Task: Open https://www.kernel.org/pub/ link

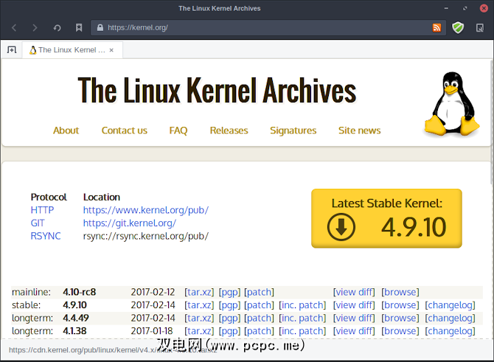Action: [x=146, y=210]
